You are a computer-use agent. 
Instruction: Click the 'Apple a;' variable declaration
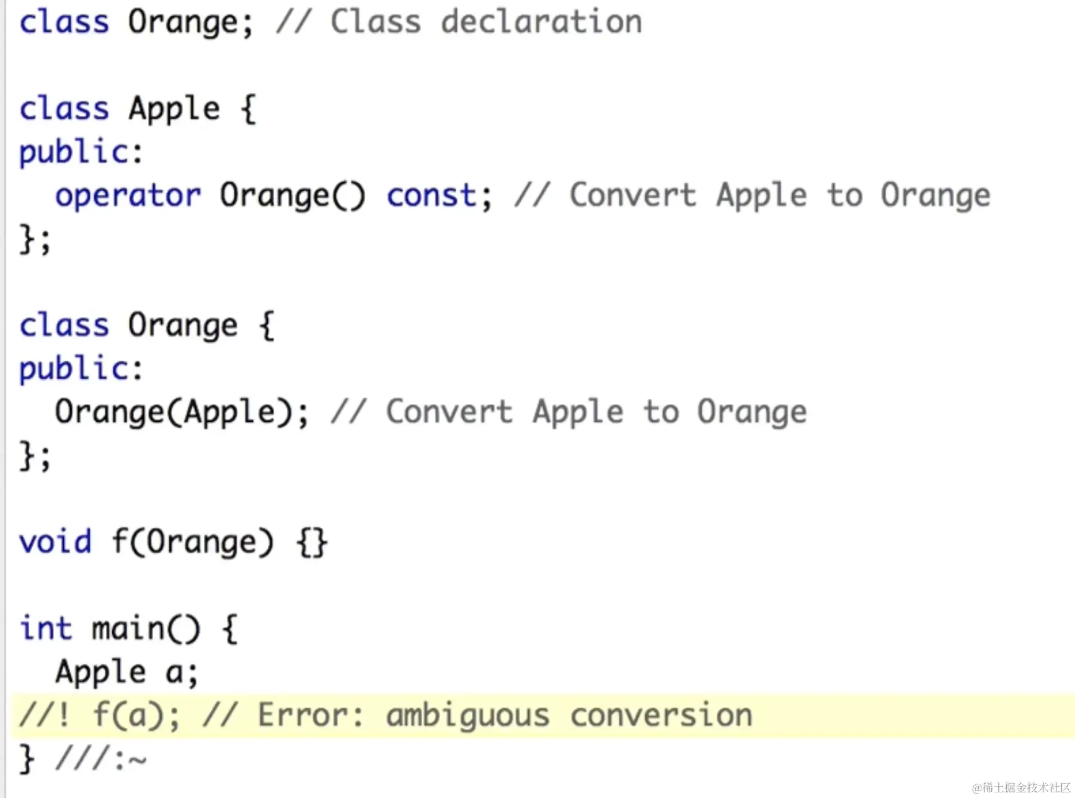point(126,672)
